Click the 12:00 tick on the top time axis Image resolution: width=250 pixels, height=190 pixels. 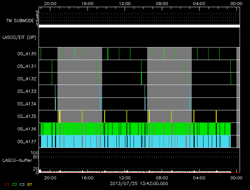tap(124, 3)
